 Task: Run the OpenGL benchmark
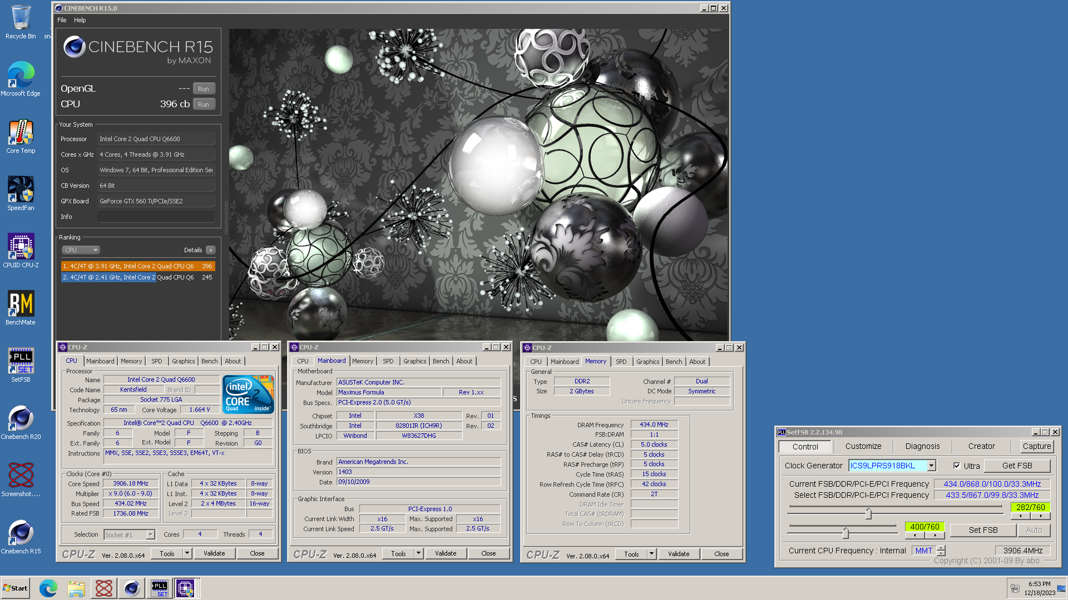point(204,89)
